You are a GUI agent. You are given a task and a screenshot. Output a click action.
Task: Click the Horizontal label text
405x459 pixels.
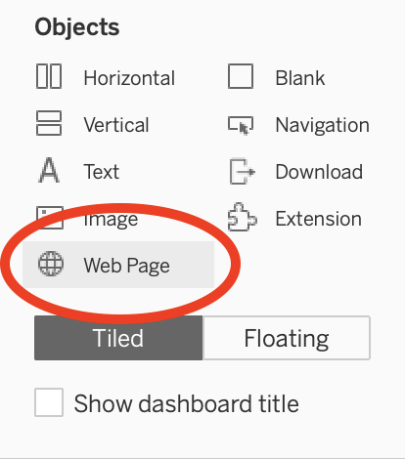(x=129, y=78)
